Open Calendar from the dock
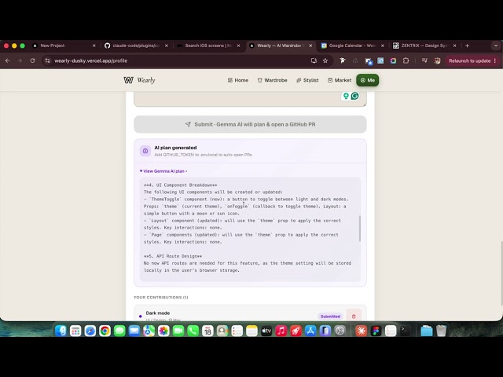The width and height of the screenshot is (503, 377). coord(207,331)
